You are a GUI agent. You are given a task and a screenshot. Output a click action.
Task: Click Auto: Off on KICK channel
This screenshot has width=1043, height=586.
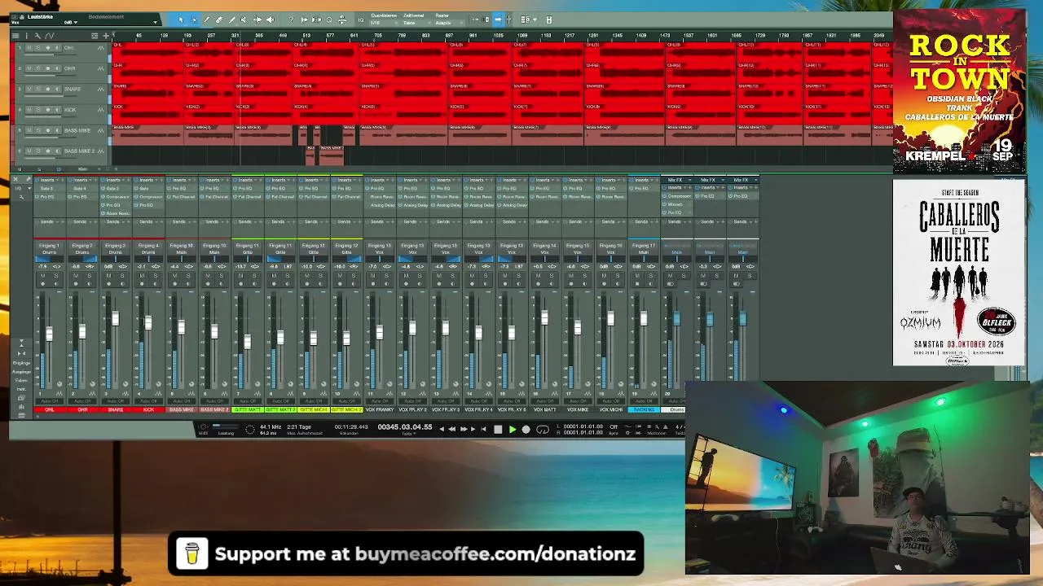click(148, 401)
